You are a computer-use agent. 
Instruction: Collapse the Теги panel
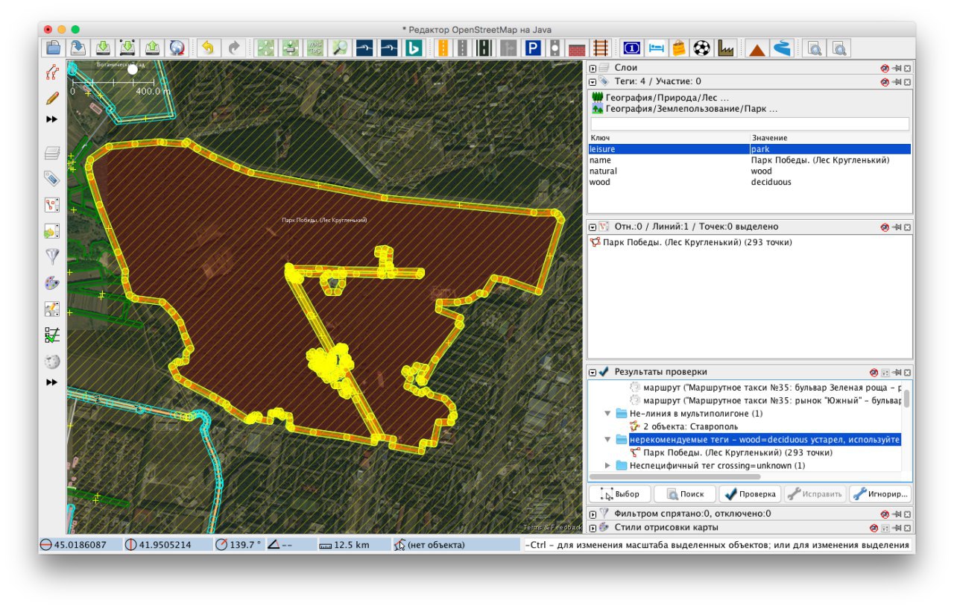pyautogui.click(x=593, y=81)
